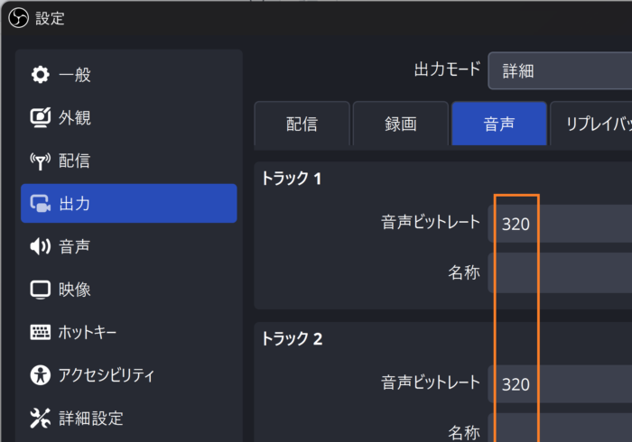
Task: Click the gear icon for 一般 settings
Action: [x=41, y=75]
